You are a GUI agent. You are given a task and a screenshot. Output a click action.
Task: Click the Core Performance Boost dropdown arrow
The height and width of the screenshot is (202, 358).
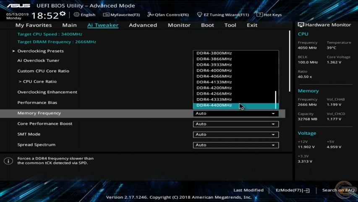[273, 124]
